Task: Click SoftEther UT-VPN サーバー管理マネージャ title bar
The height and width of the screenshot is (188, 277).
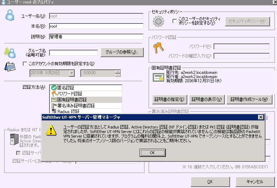Action: [x=153, y=117]
